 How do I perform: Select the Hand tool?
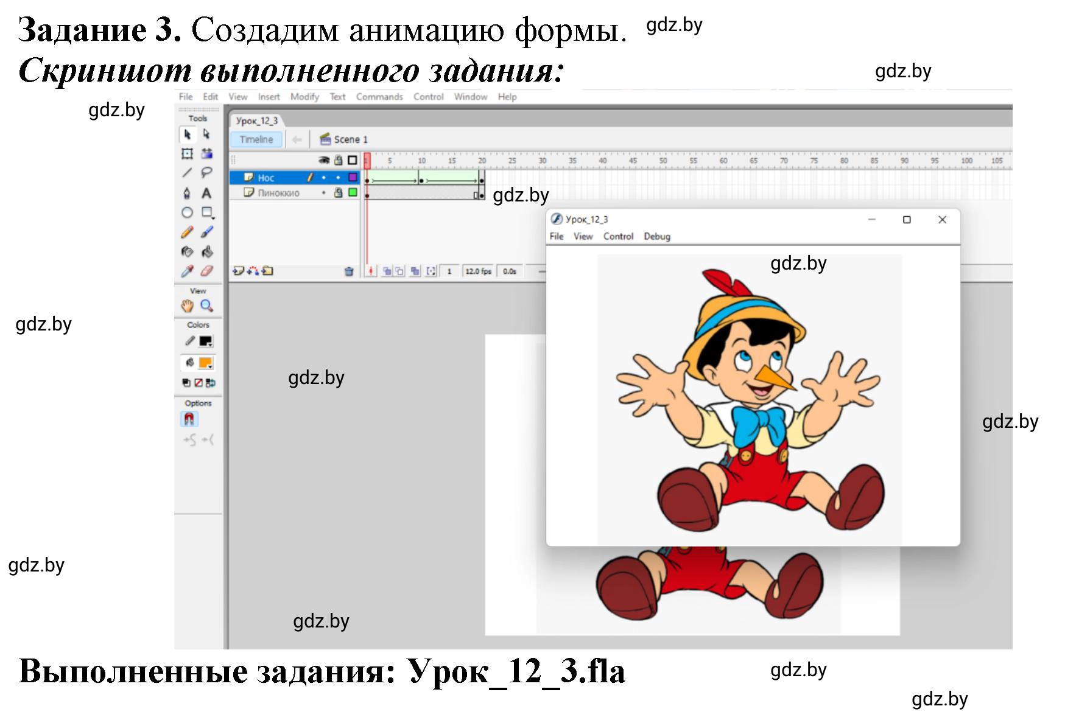[x=188, y=306]
